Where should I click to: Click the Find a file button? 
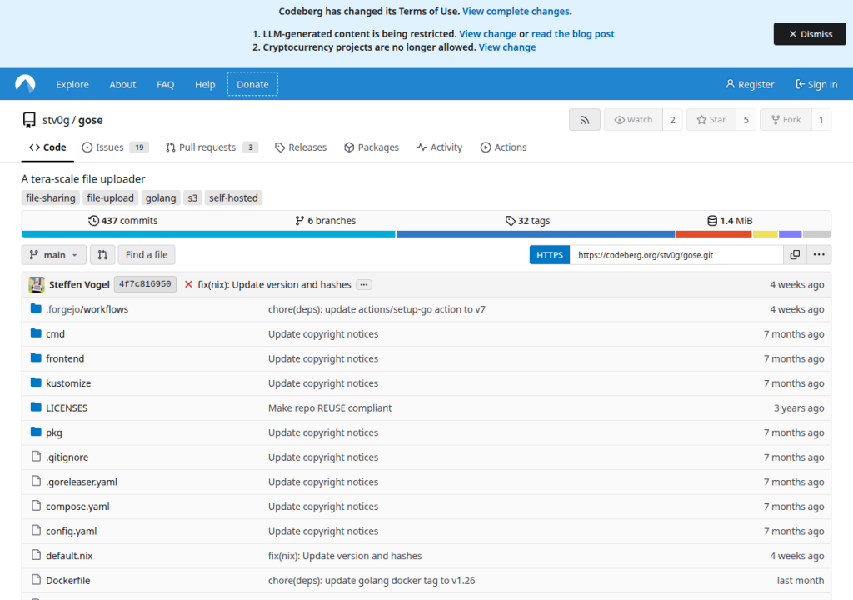(x=147, y=255)
